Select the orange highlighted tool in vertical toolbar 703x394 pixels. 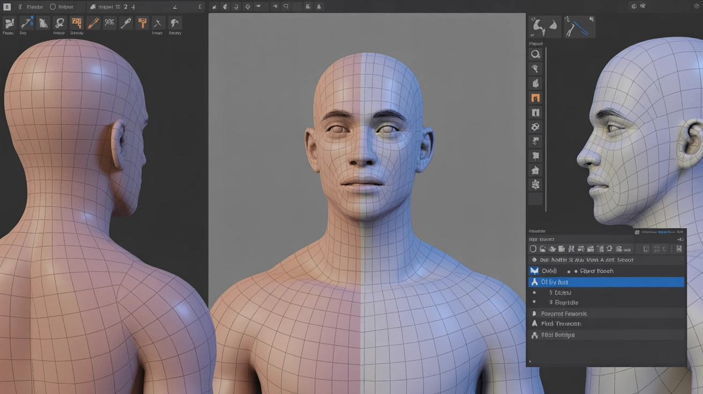point(535,98)
